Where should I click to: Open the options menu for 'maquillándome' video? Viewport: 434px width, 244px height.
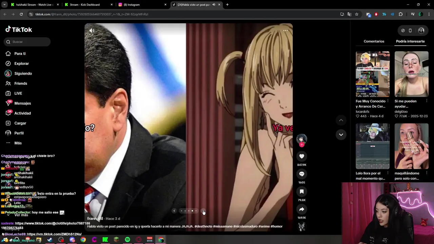click(x=427, y=173)
